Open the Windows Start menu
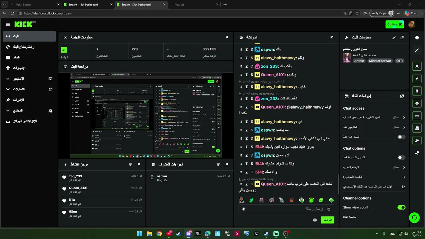Image resolution: width=425 pixels, height=239 pixels. [139, 234]
